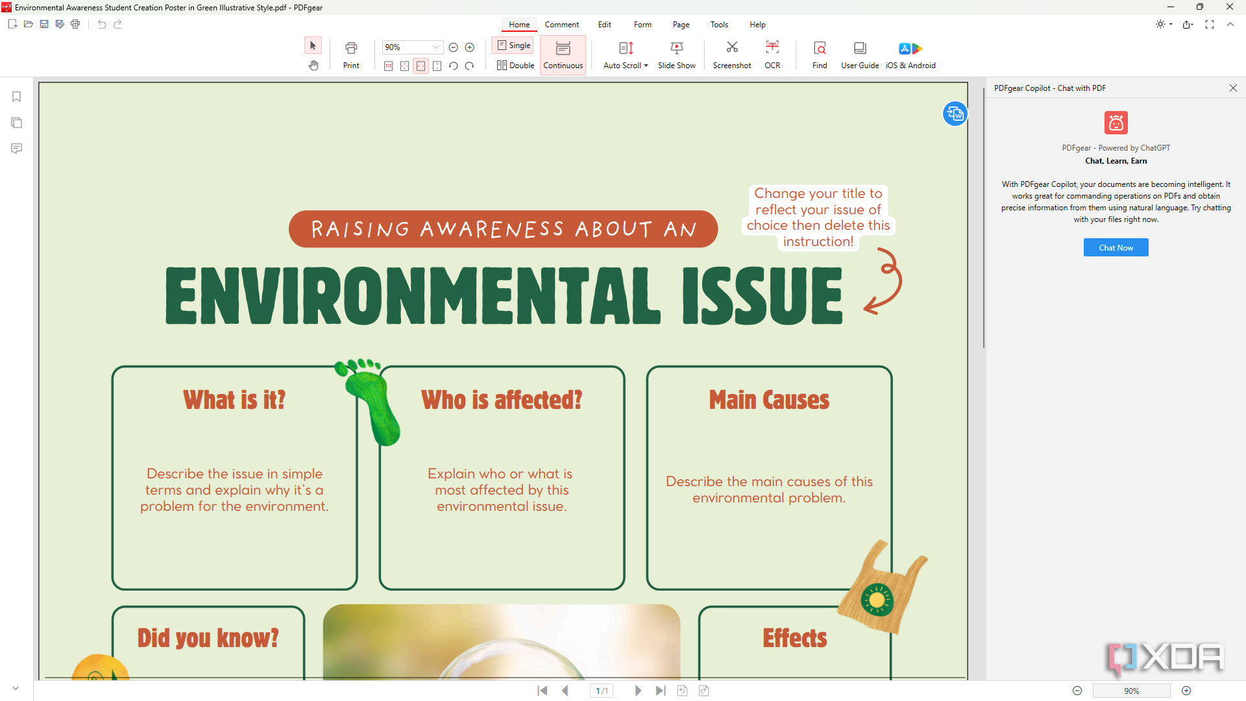This screenshot has height=701, width=1246.
Task: Open the Find search tool
Action: [820, 55]
